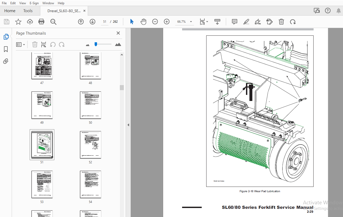Rotate thumbnail pages counterclockwise
343x217 pixels.
pos(53,44)
